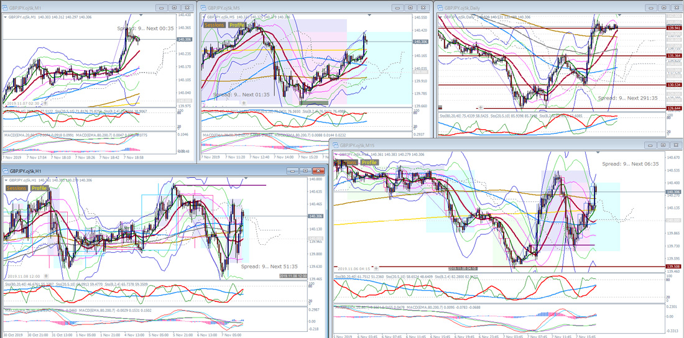Click the chart shift triangle atop the H1 chart

pyautogui.click(x=246, y=178)
